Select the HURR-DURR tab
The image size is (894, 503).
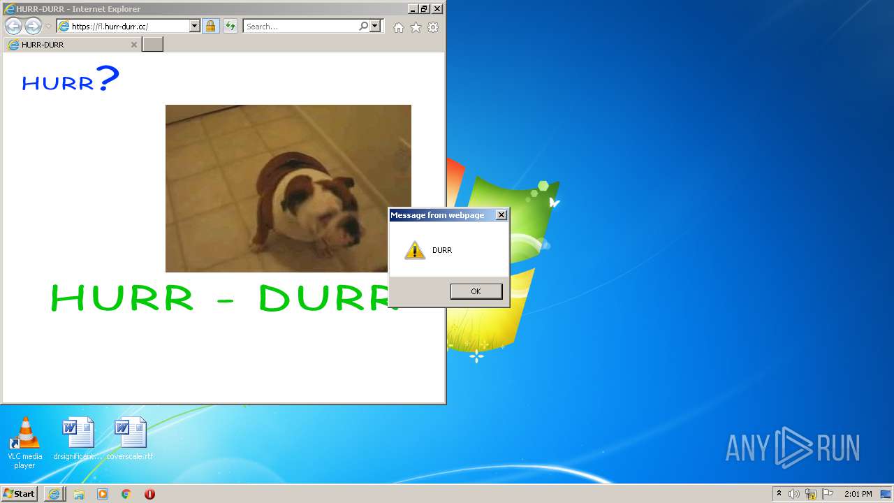click(x=73, y=45)
